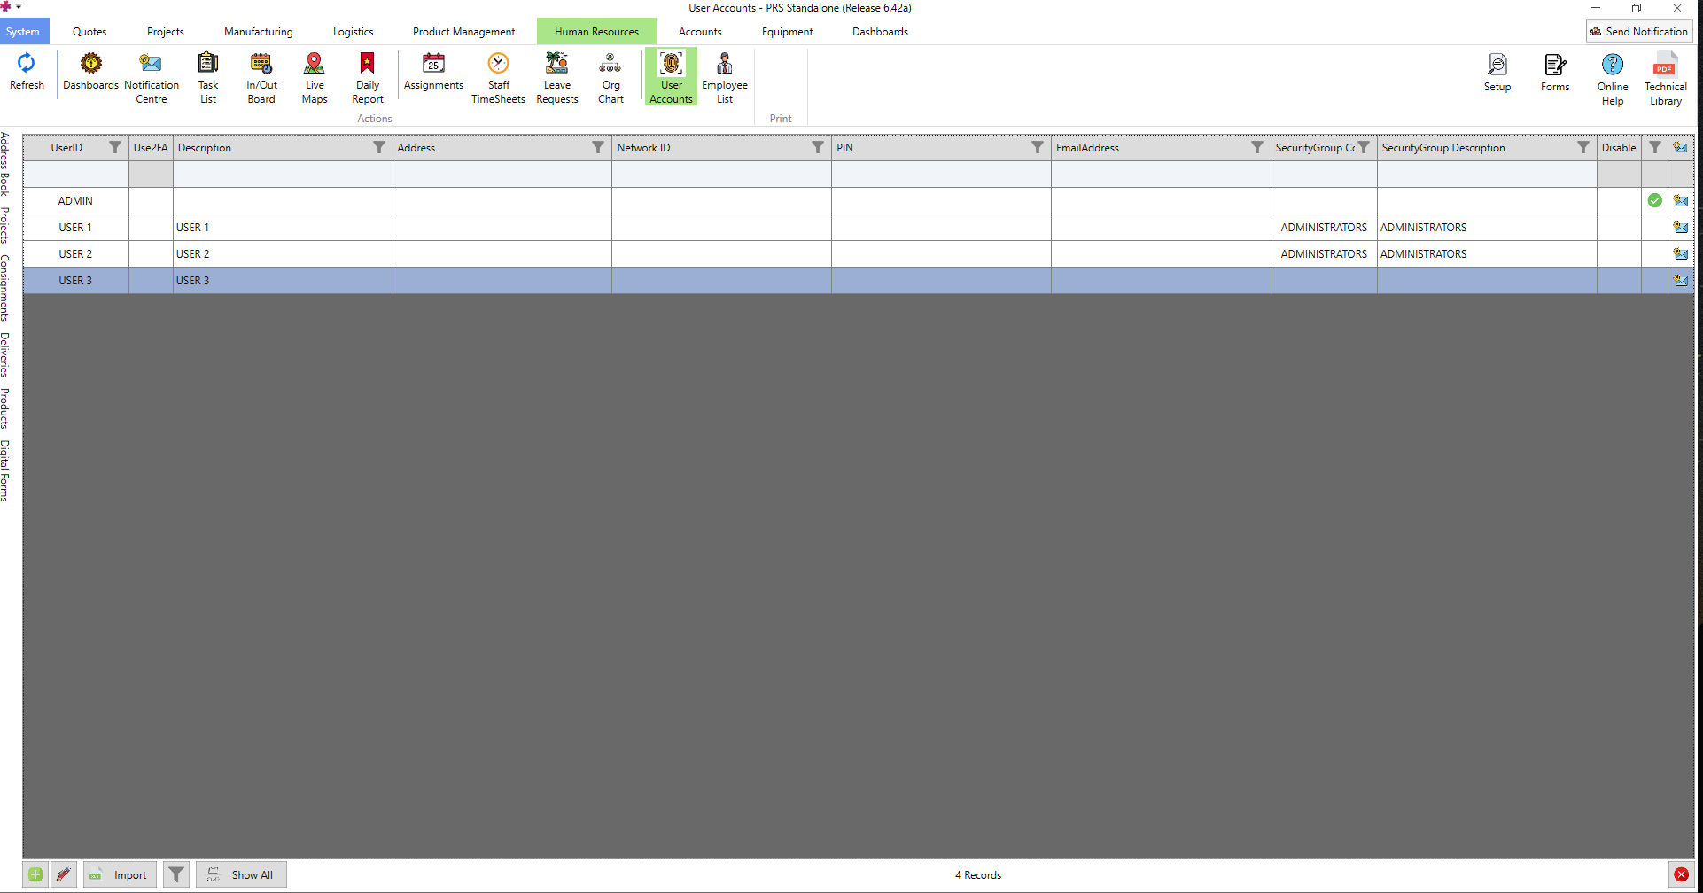Open Assignments calendar
The height and width of the screenshot is (893, 1703).
433,71
